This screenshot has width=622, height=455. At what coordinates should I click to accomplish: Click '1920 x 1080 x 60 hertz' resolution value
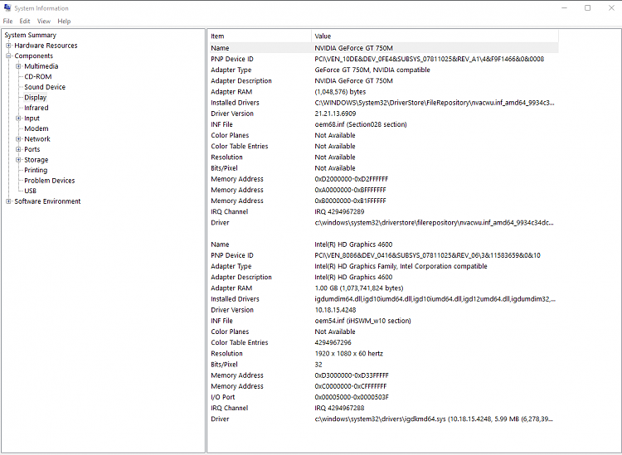coord(348,354)
